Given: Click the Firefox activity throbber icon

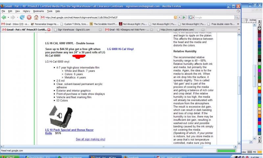Looking at the screenshot, I should pos(238,11).
